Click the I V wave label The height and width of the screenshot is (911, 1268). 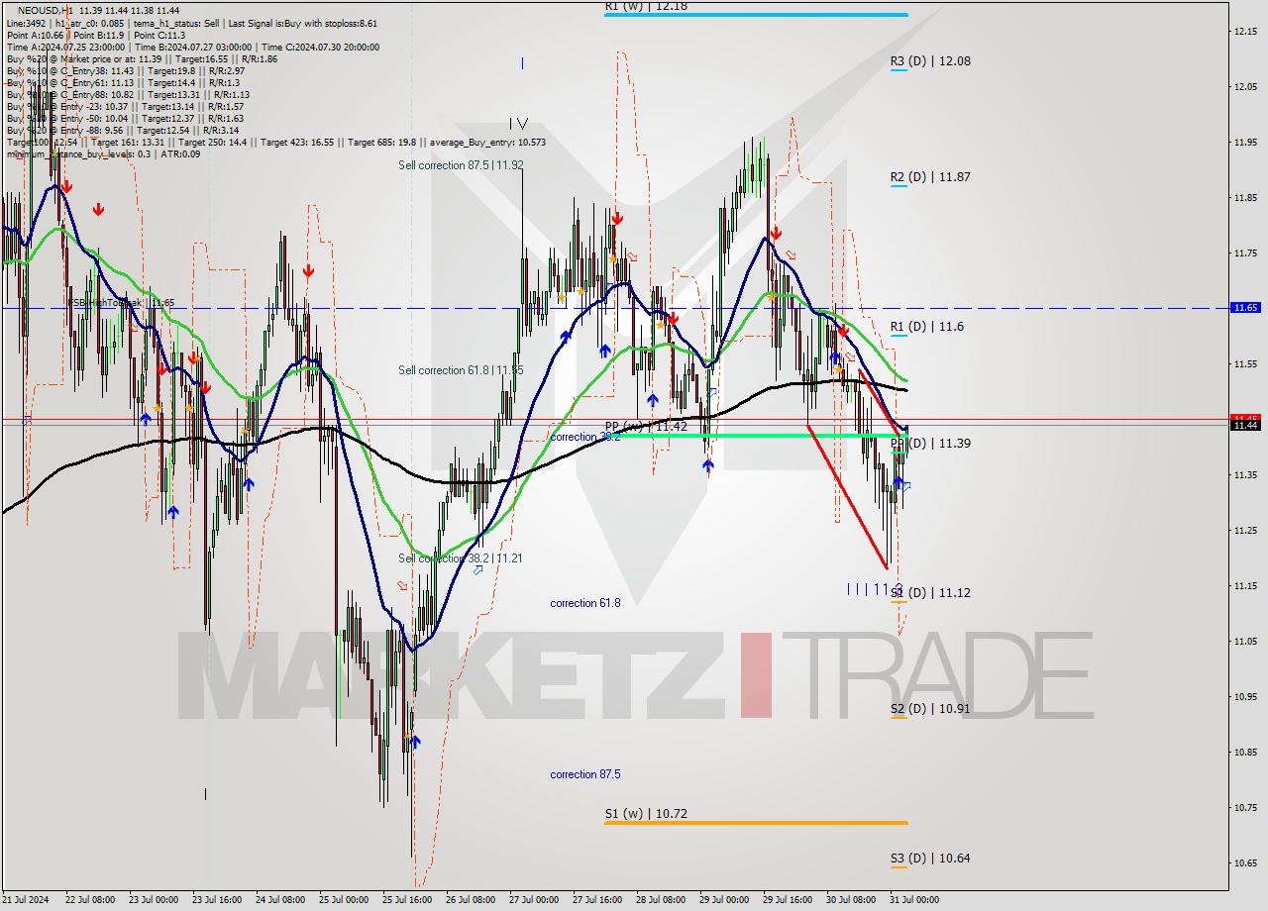pos(519,124)
